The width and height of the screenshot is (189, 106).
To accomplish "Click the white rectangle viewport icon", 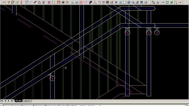I will 125,2.
